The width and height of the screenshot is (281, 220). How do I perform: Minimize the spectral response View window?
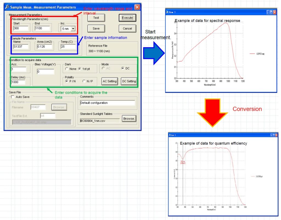coord(268,12)
